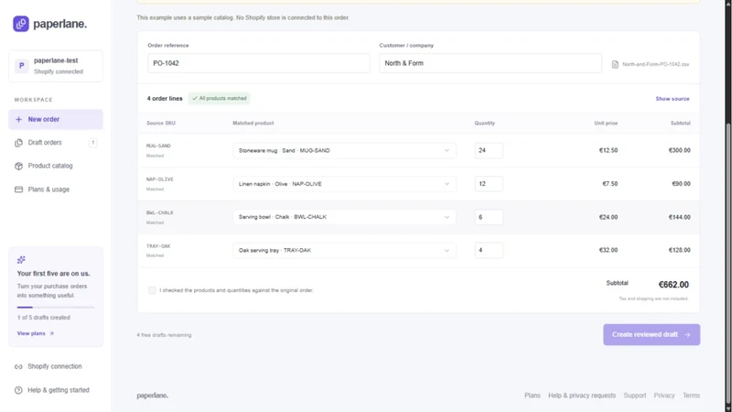Click the €7.50 unit price

click(609, 184)
